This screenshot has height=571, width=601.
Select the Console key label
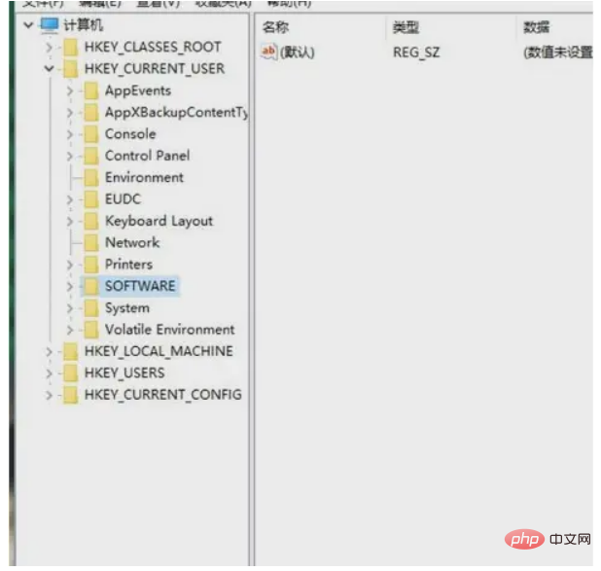pos(130,134)
